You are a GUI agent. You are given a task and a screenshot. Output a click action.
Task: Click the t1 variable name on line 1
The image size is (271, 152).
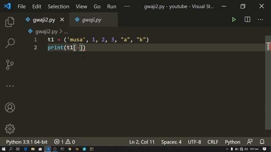click(51, 40)
